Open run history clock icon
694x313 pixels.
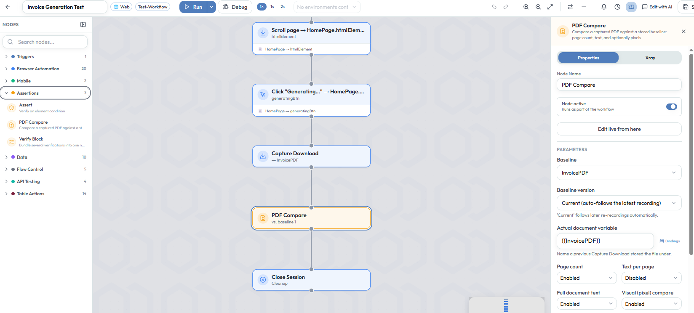pyautogui.click(x=617, y=7)
